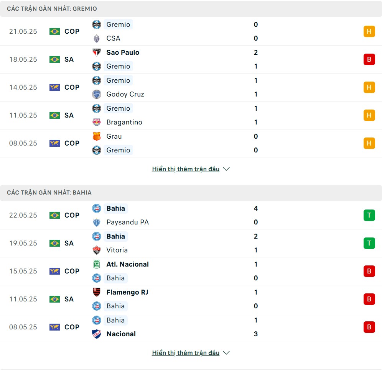Click Brazil flag on 21.05.25 match
This screenshot has height=370, width=382.
point(54,31)
